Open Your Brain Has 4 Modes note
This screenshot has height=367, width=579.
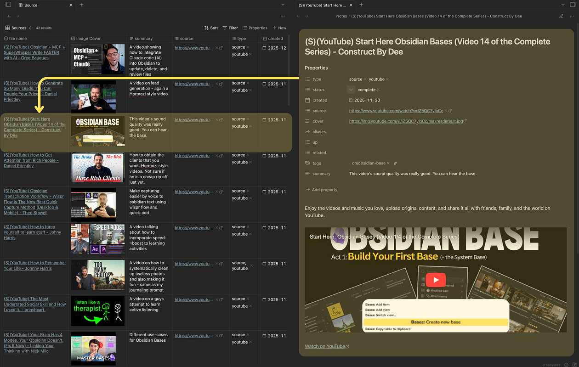[x=33, y=343]
